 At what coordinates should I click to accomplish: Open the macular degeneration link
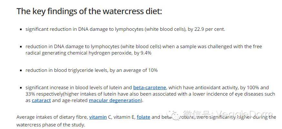[x=115, y=100]
